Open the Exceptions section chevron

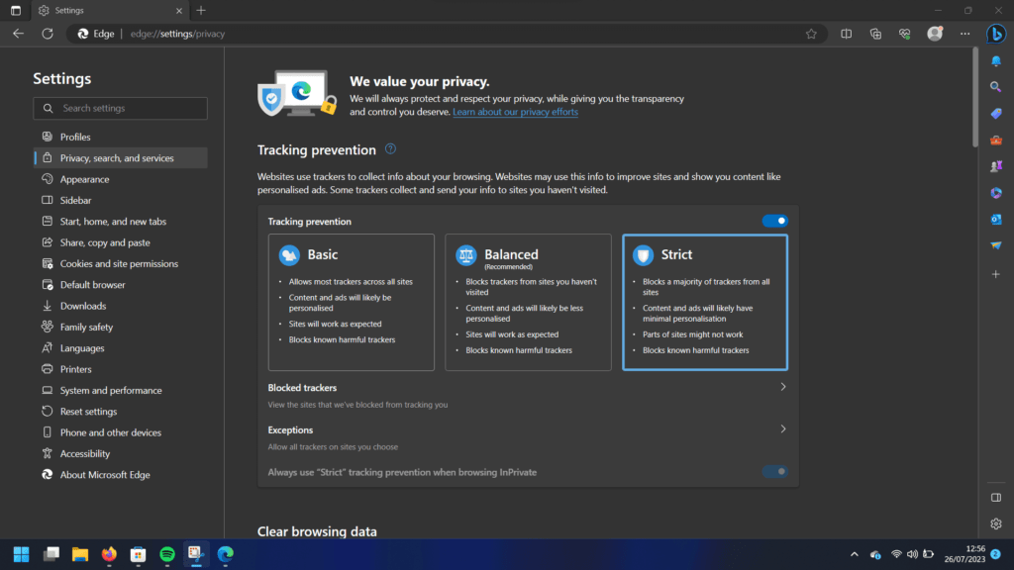[x=782, y=430]
